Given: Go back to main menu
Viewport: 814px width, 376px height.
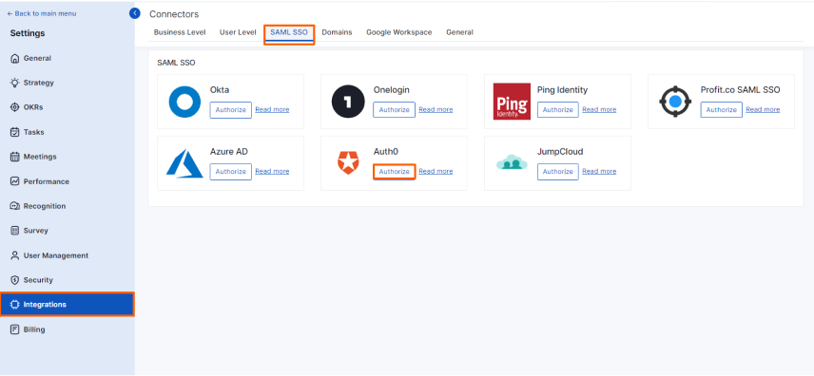Looking at the screenshot, I should click(x=42, y=13).
